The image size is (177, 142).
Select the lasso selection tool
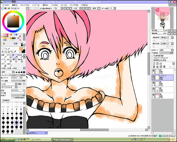[6, 49]
